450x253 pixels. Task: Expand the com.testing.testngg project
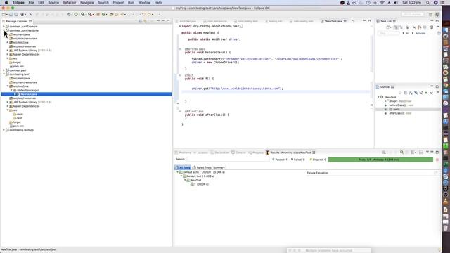4,130
